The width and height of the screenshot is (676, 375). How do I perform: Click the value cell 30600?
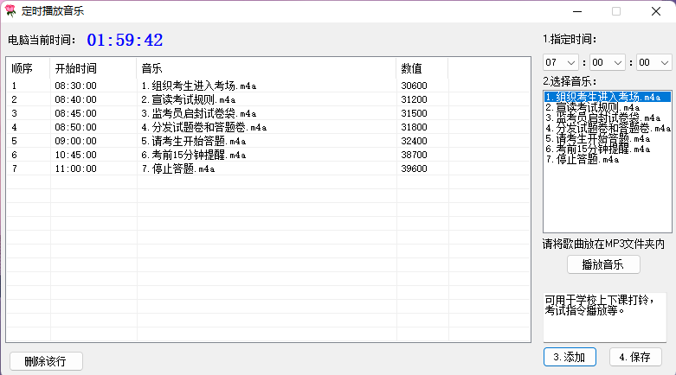(414, 86)
